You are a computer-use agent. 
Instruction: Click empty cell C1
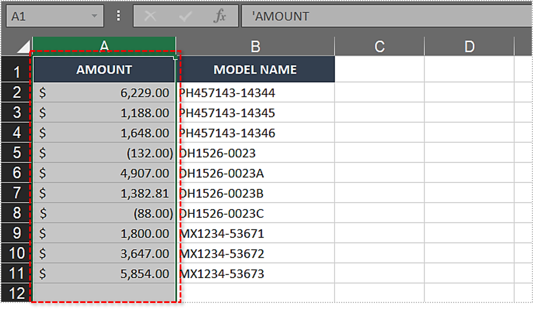[380, 69]
